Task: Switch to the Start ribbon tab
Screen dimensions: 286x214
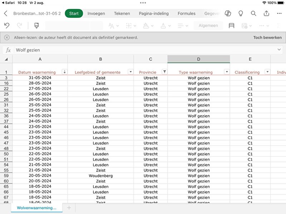Action: 74,14
